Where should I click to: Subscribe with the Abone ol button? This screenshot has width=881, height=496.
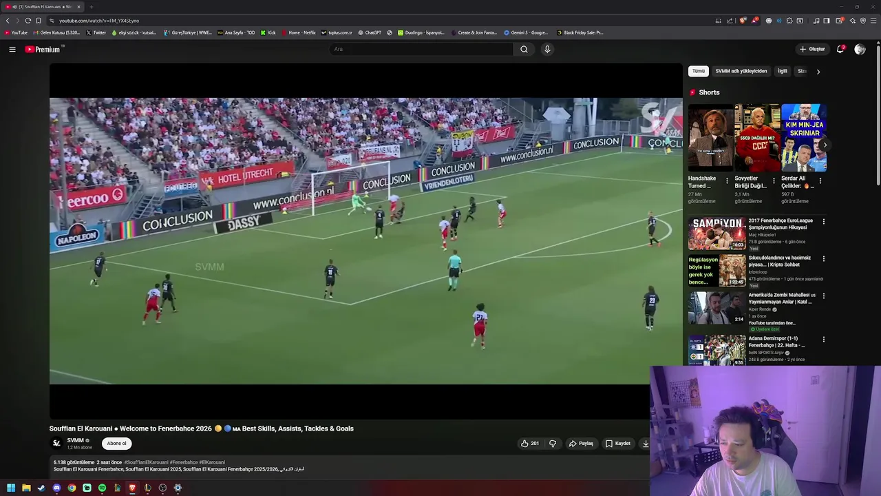pyautogui.click(x=116, y=444)
